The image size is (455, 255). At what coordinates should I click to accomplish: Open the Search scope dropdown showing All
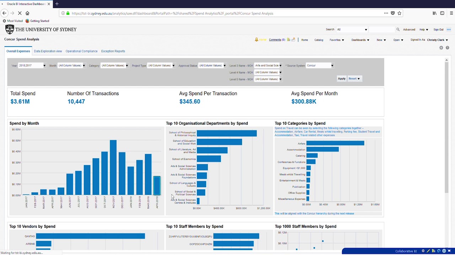352,29
